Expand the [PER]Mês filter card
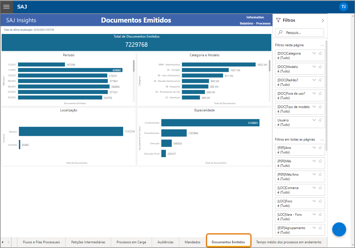The image size is (355, 248). click(314, 161)
